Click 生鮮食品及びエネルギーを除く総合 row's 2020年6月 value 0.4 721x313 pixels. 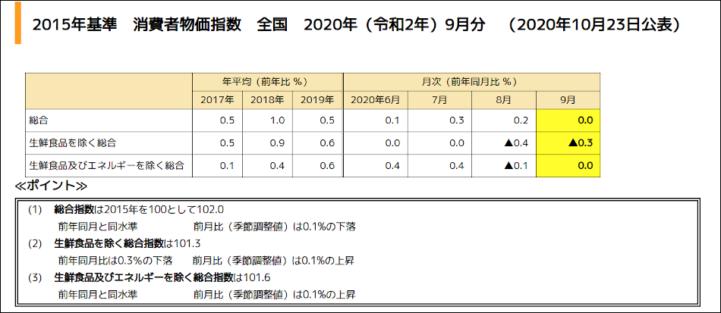[x=392, y=166]
